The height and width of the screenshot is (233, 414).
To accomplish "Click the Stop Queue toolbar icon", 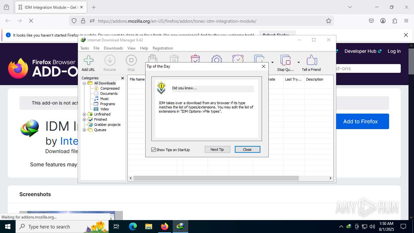I will pyautogui.click(x=285, y=63).
